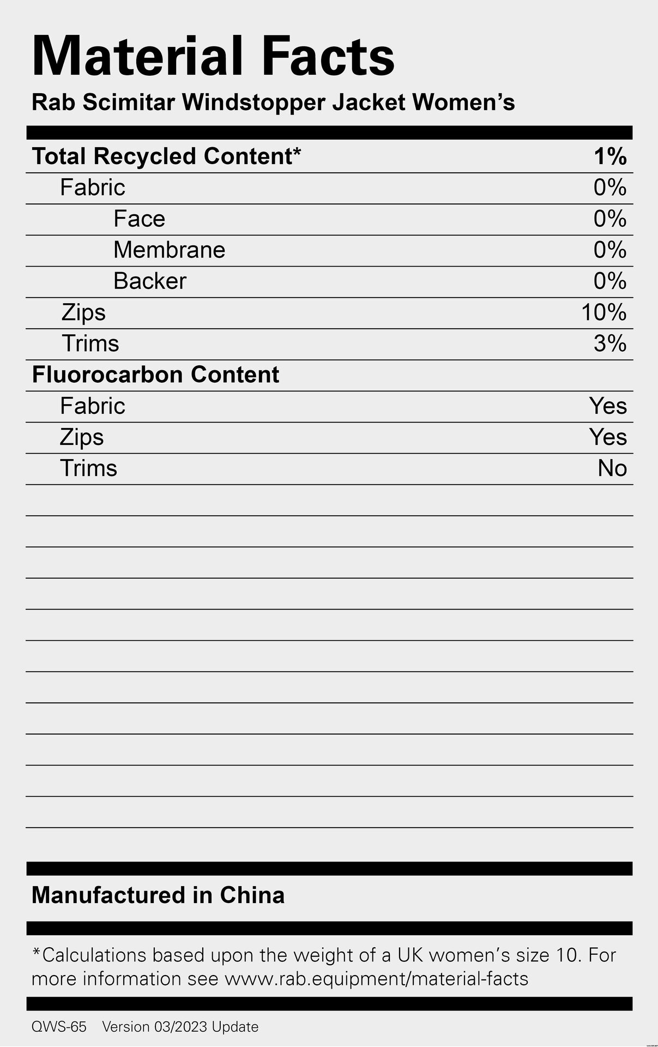Viewport: 658px width, 1047px height.
Task: Click the Version 03/2023 Update text
Action: [180, 1027]
